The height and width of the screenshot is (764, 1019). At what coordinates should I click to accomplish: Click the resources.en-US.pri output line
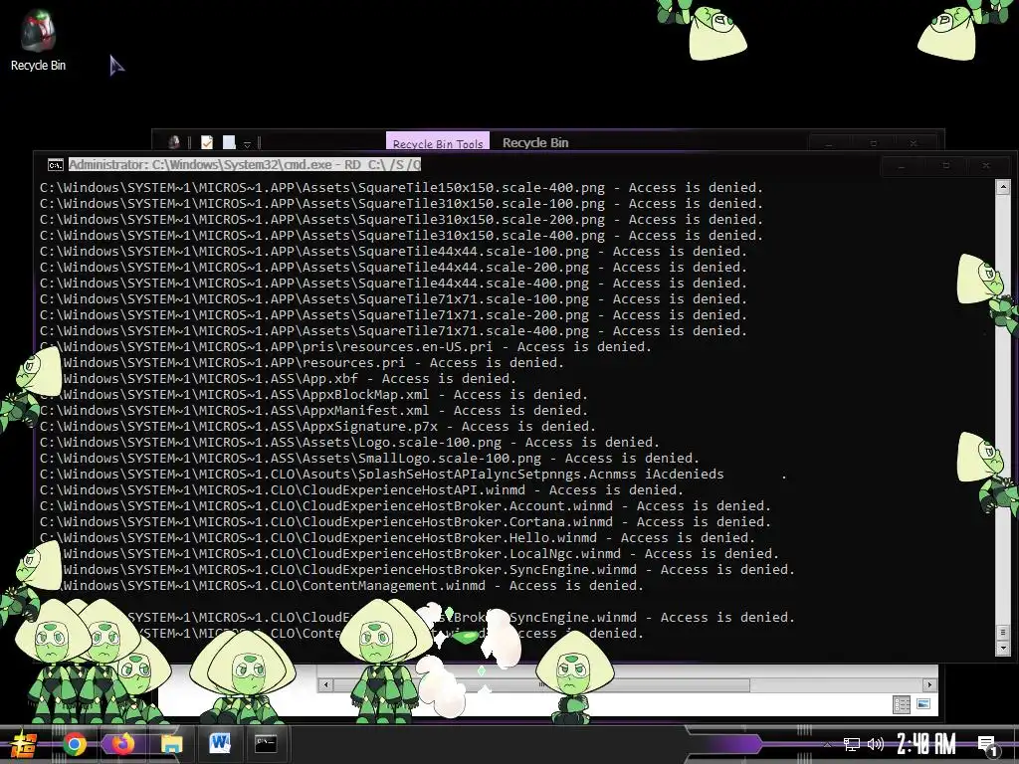coord(345,347)
